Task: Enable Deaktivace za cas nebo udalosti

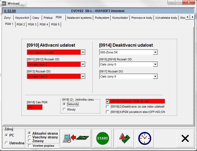Action: 108,106
